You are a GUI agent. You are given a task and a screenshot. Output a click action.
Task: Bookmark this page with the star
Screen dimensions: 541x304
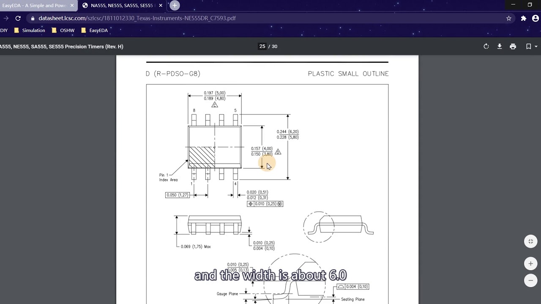(509, 18)
